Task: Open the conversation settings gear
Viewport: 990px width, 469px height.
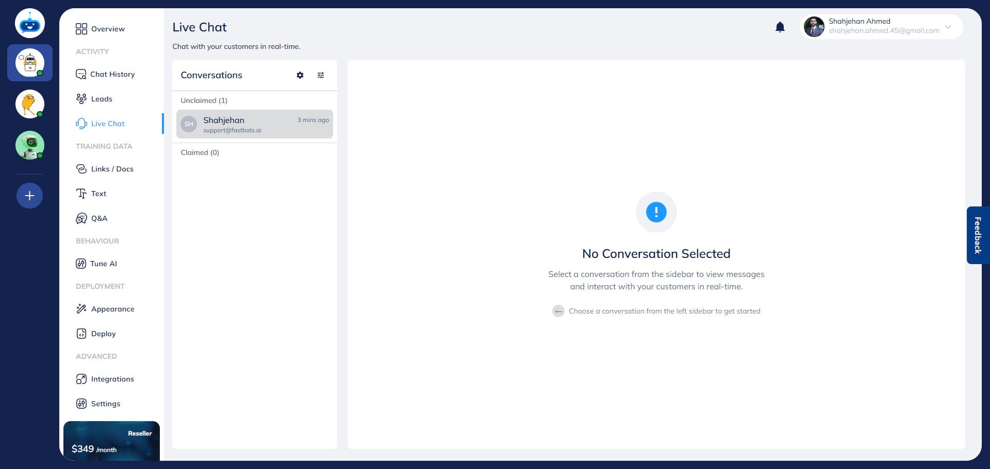Action: click(x=300, y=75)
